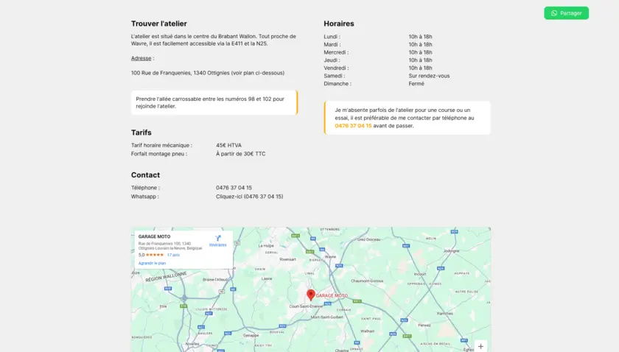Click the Genappe label on map
619x352 pixels.
251,335
